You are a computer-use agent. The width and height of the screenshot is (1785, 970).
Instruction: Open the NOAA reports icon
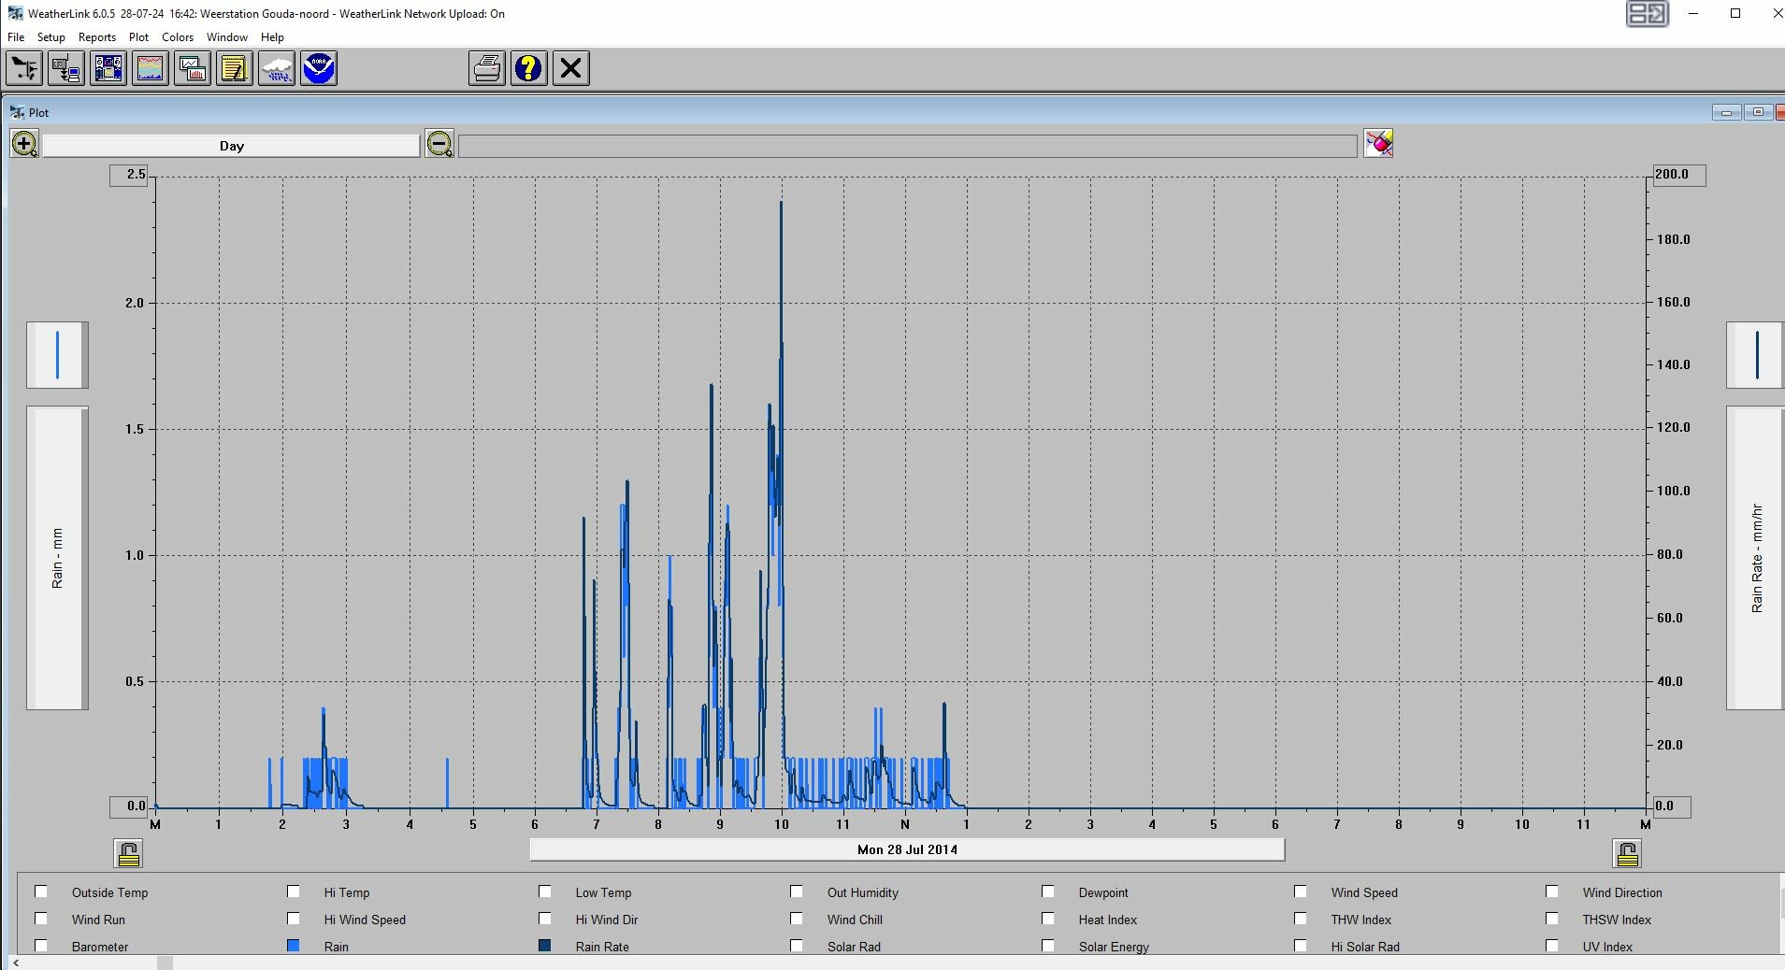319,68
